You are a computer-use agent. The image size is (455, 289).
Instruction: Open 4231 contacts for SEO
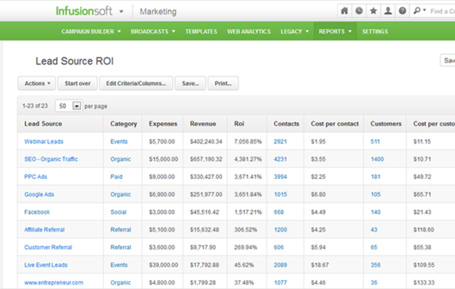(281, 159)
